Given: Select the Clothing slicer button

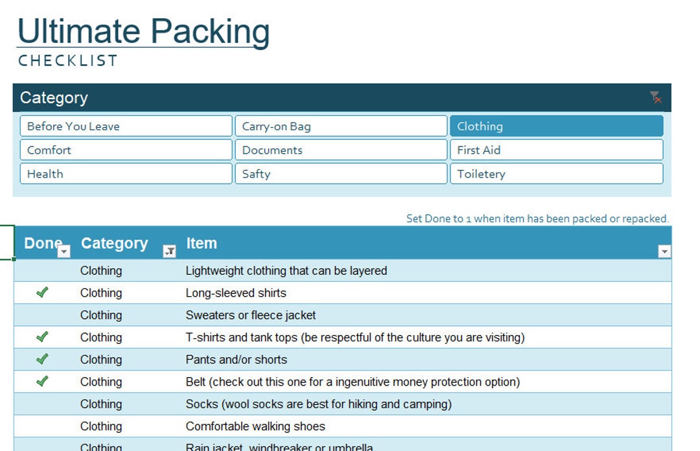Looking at the screenshot, I should pos(556,126).
